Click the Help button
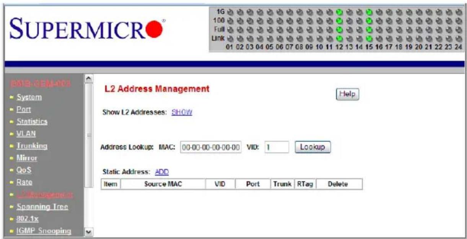The image size is (467, 239). pyautogui.click(x=348, y=94)
